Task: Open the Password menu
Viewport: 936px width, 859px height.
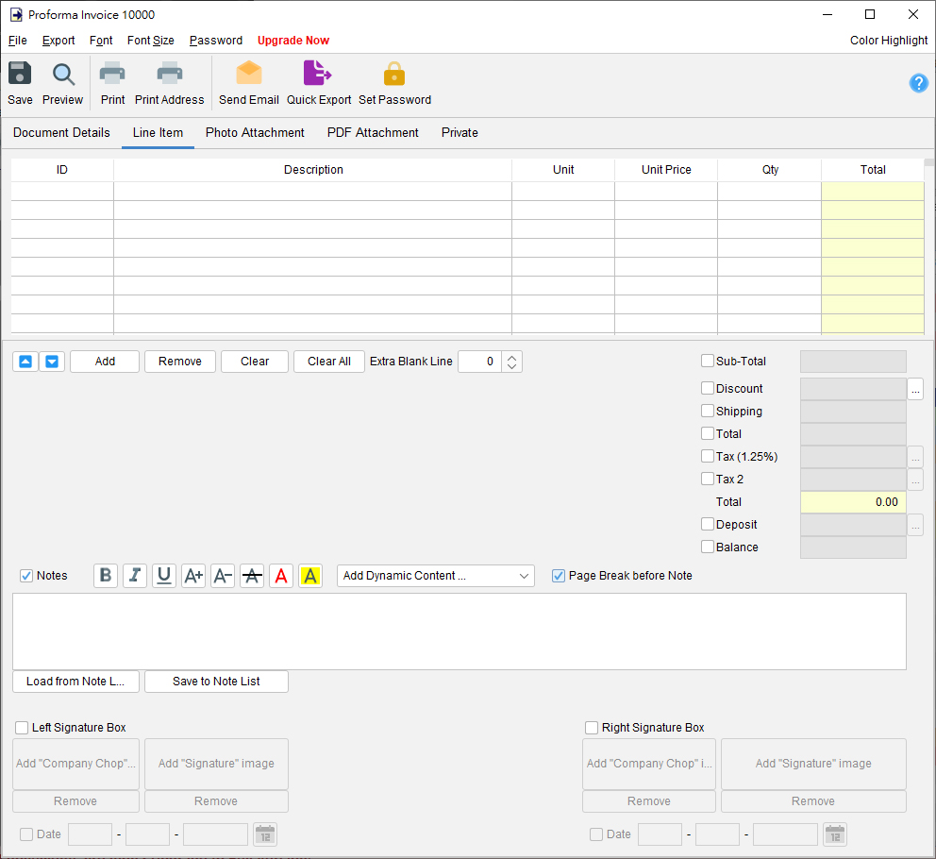Action: (x=215, y=40)
